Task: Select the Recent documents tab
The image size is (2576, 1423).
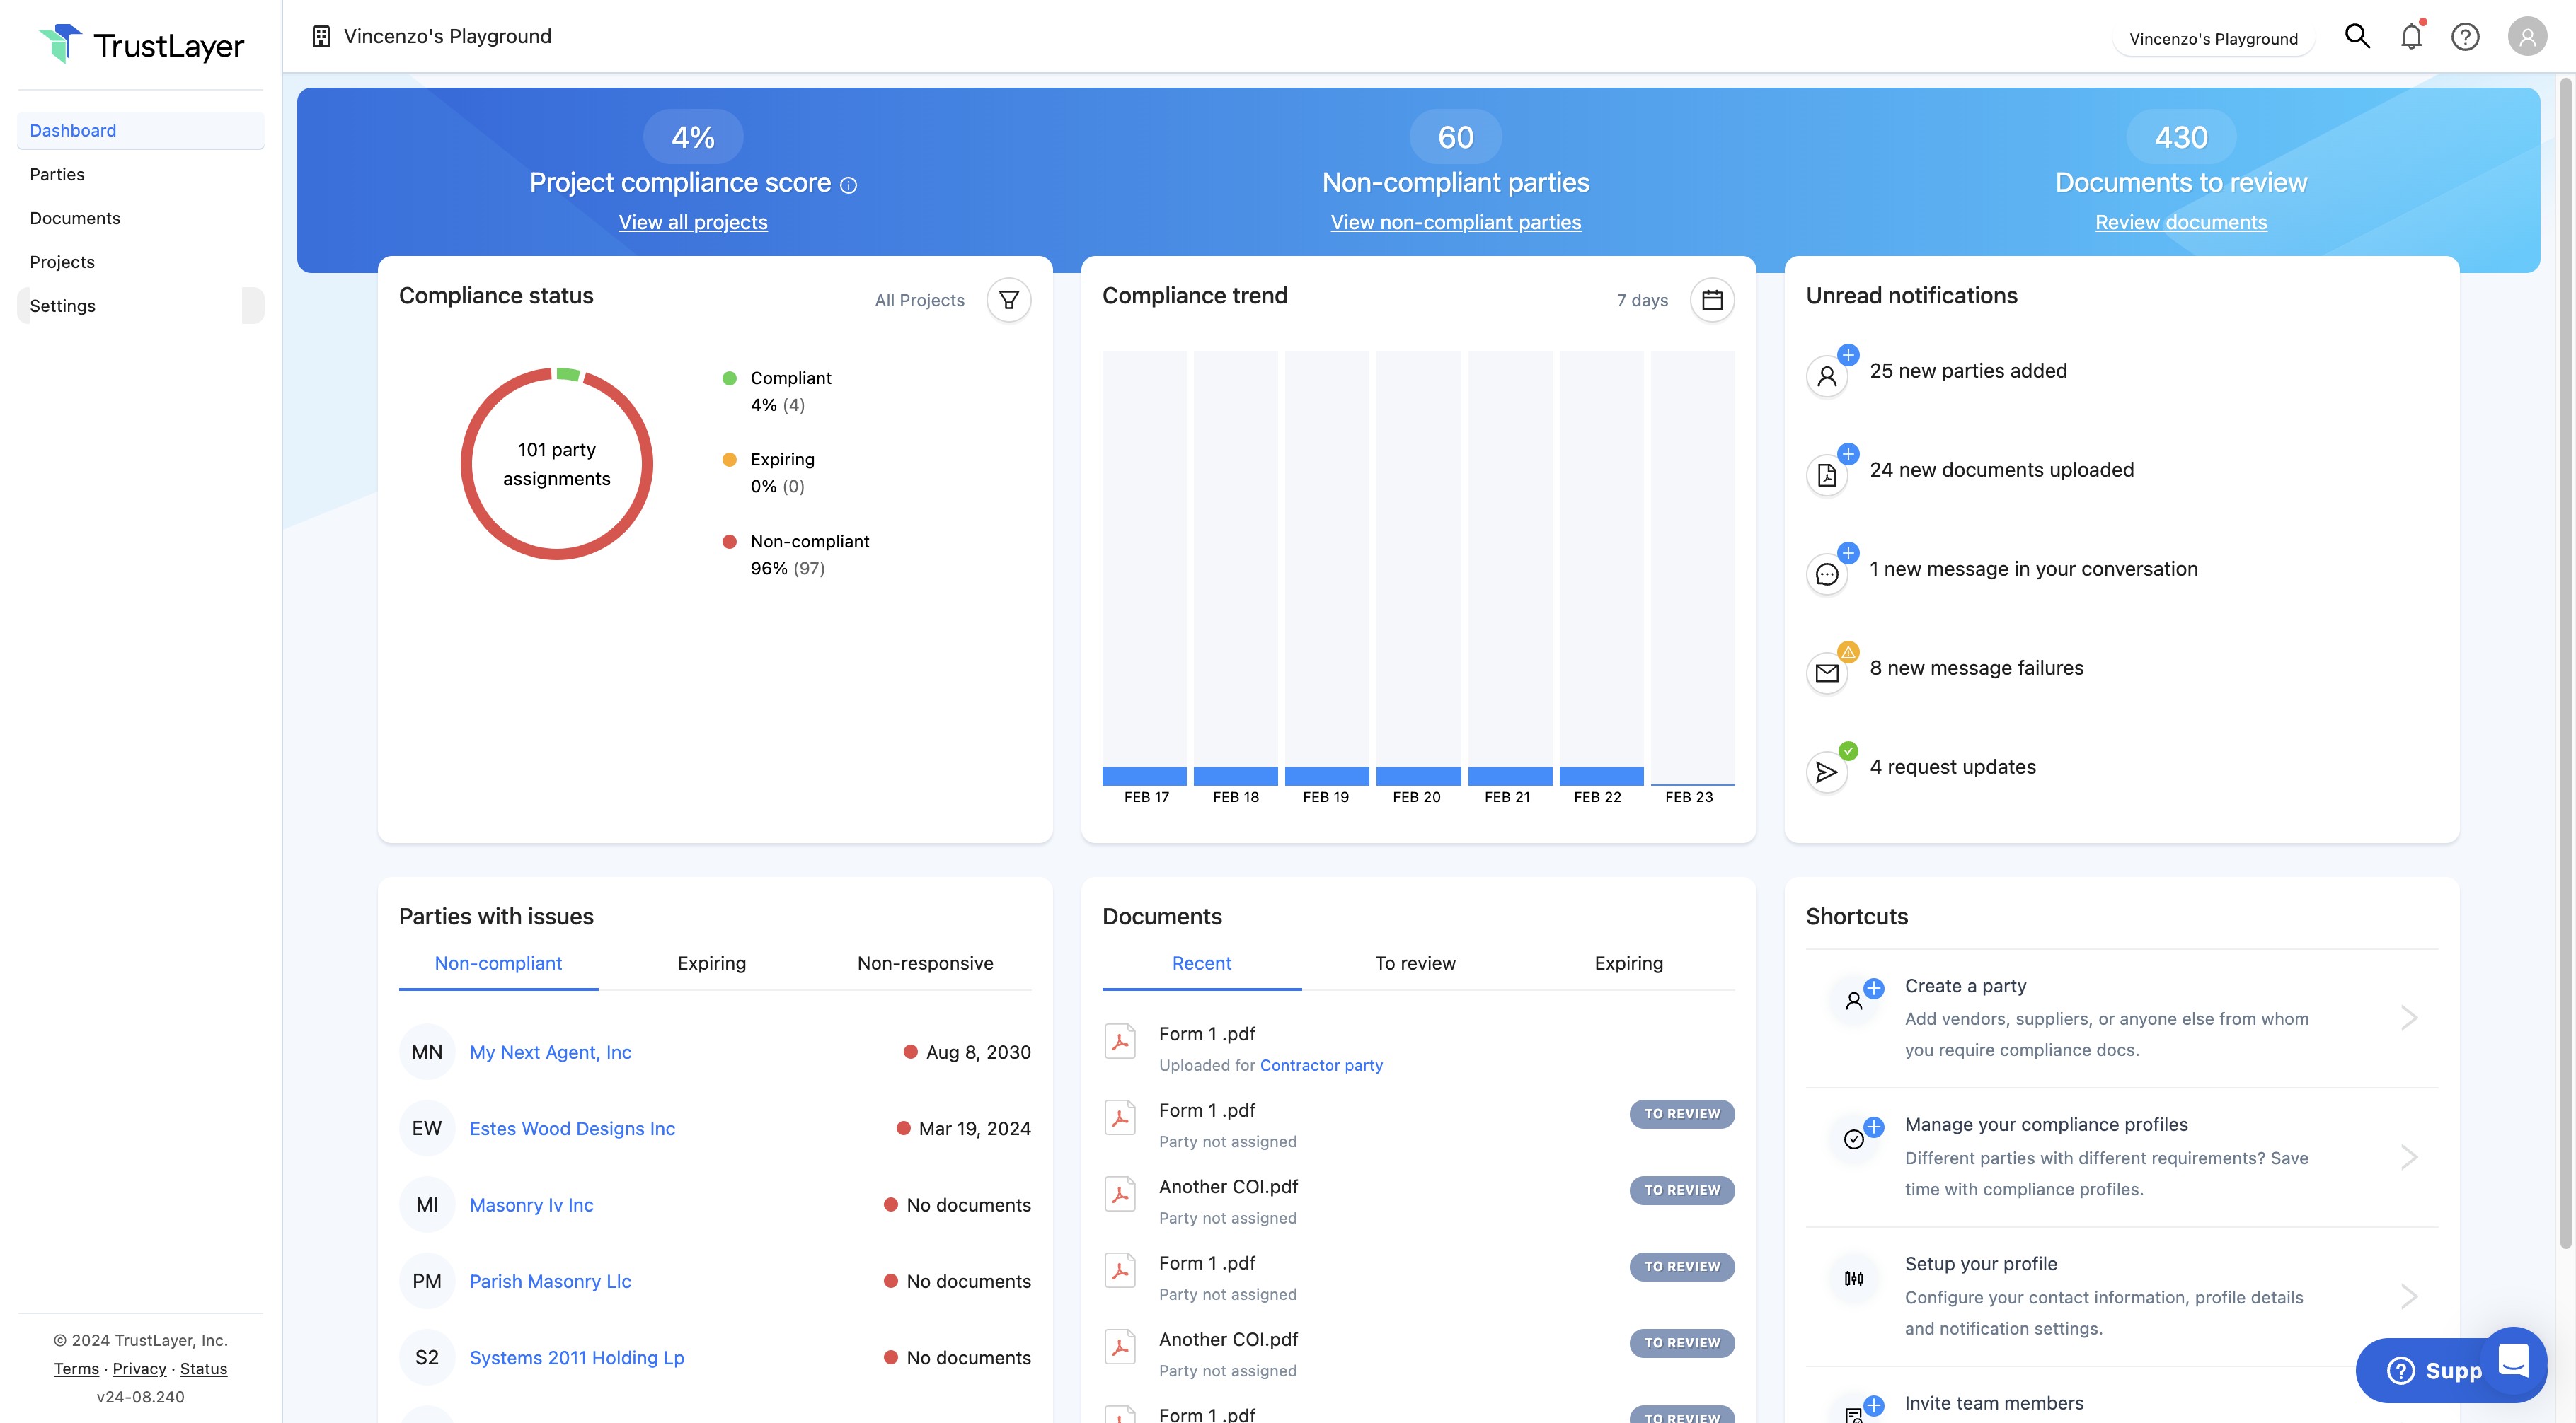Action: (1201, 963)
